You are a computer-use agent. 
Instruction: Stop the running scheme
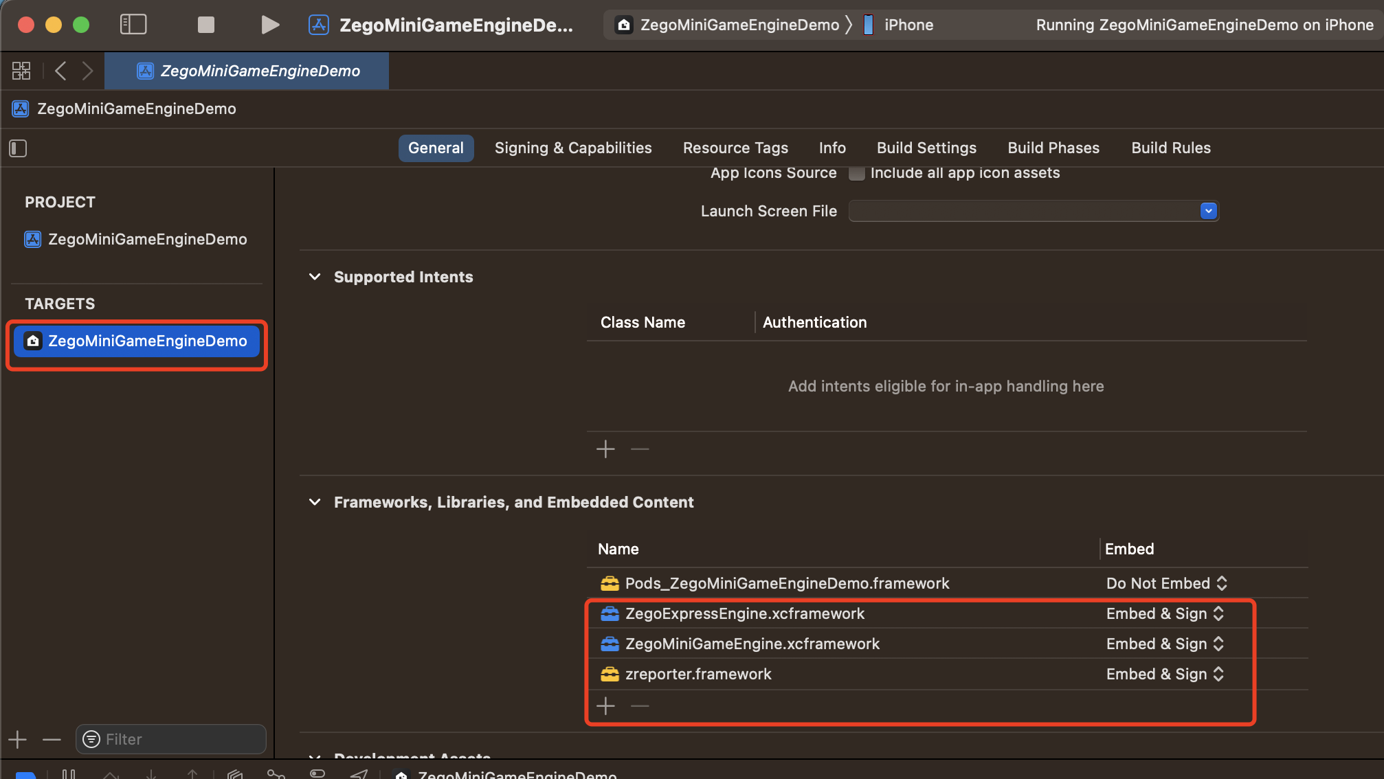pyautogui.click(x=205, y=25)
